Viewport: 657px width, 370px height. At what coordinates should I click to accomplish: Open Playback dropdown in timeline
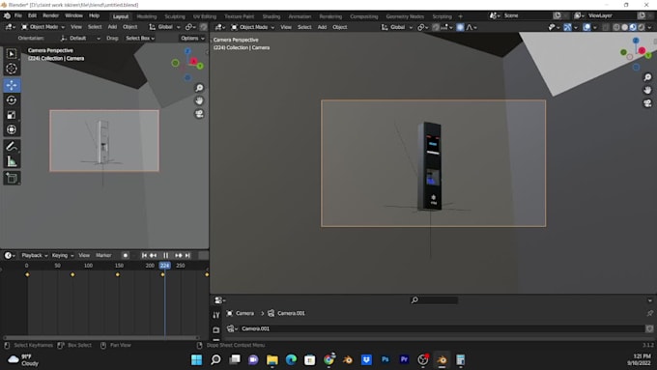(x=35, y=255)
